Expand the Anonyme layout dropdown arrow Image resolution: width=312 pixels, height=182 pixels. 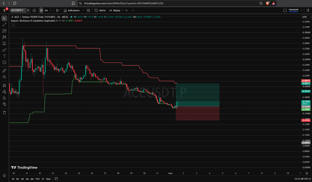301,10
